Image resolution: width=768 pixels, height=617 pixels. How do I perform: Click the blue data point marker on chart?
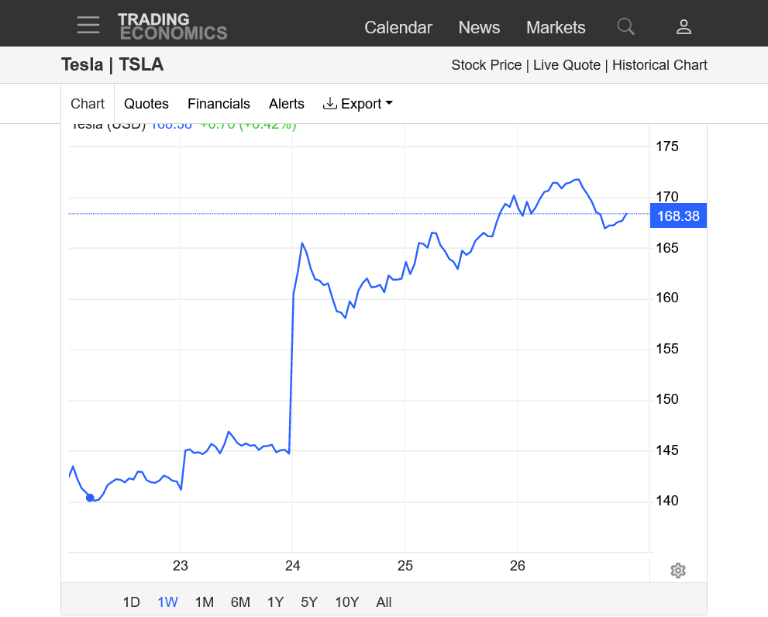tap(90, 498)
